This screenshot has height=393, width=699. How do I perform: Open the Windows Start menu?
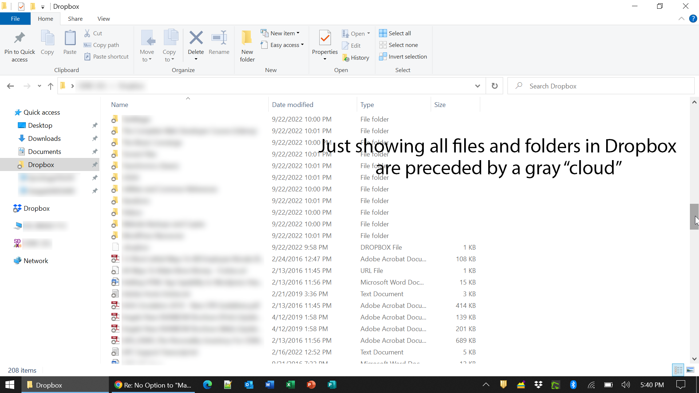click(10, 385)
